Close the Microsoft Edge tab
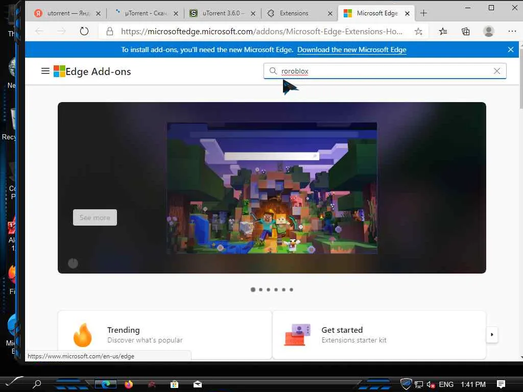 click(x=407, y=13)
